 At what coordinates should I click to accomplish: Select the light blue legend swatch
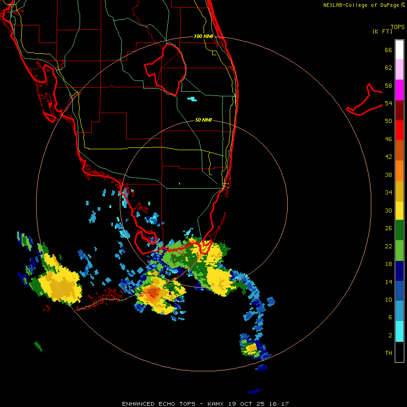click(x=399, y=311)
